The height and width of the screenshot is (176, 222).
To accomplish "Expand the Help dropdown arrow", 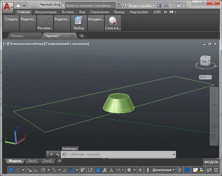I will click(184, 6).
